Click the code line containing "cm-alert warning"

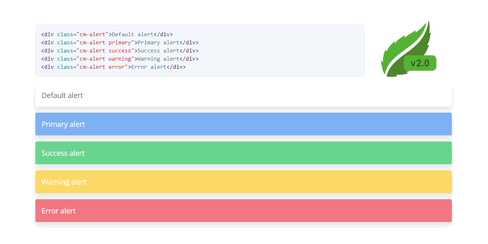(x=120, y=59)
